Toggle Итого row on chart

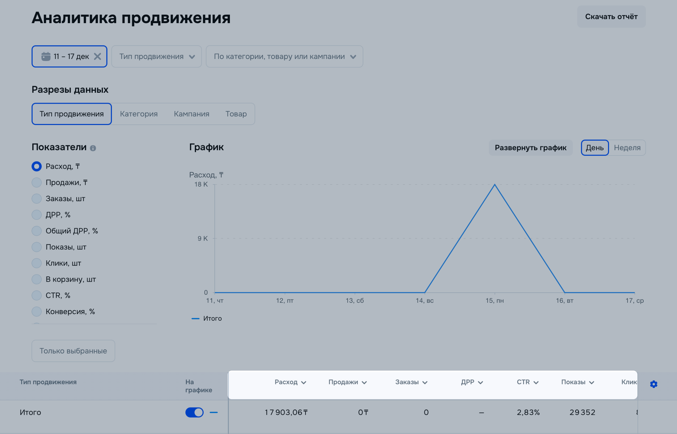pyautogui.click(x=194, y=413)
